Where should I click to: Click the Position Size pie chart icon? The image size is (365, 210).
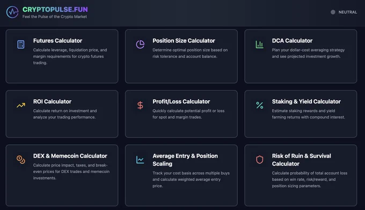point(140,44)
